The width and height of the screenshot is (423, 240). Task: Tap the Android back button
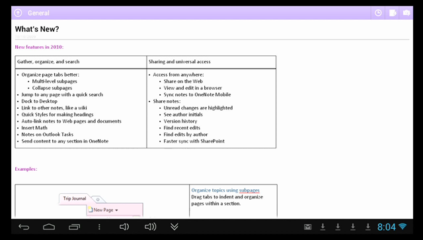[x=24, y=227]
